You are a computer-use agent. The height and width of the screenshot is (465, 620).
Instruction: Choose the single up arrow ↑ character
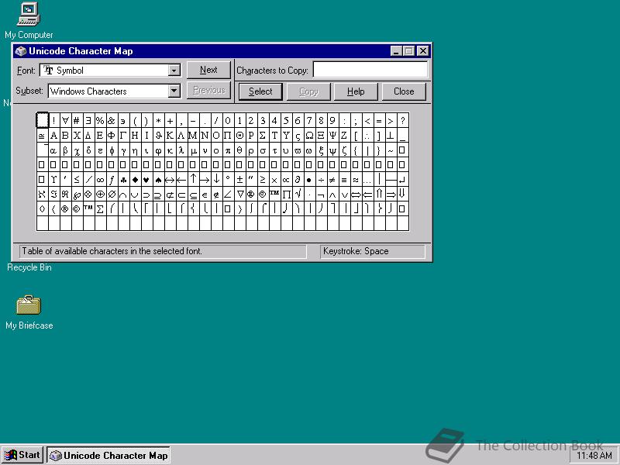pyautogui.click(x=193, y=180)
